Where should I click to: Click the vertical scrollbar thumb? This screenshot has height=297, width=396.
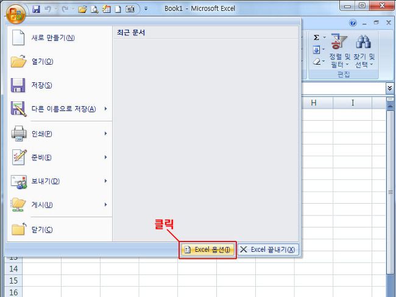[x=390, y=192]
